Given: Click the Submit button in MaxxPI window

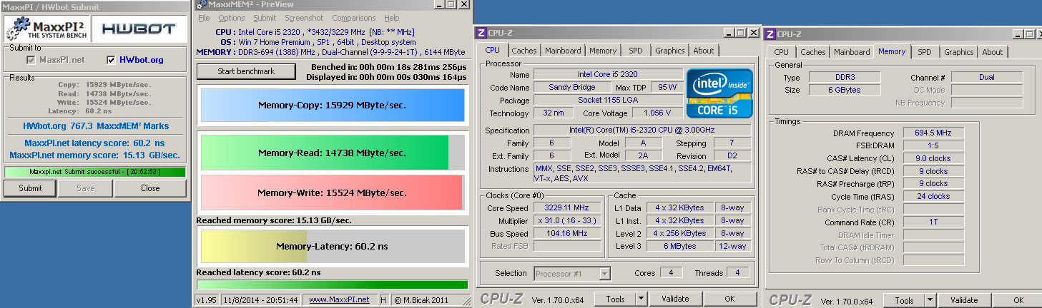Looking at the screenshot, I should (29, 188).
